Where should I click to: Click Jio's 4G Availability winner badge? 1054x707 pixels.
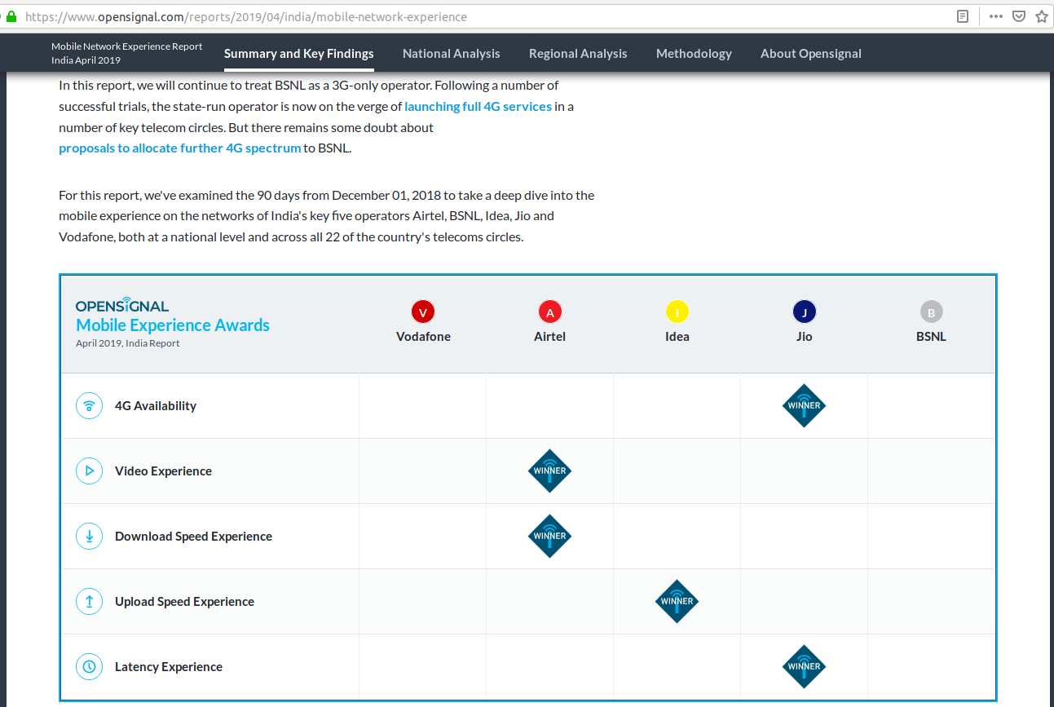pyautogui.click(x=805, y=406)
